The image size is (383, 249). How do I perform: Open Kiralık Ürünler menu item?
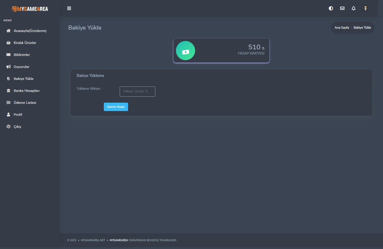pyautogui.click(x=25, y=43)
